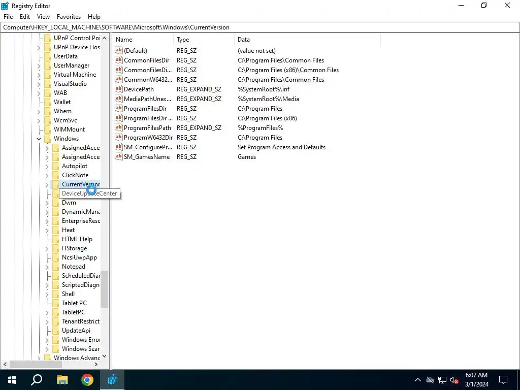This screenshot has width=520, height=390.
Task: Click the string icon beside ProgramW6432Dir
Action: point(119,137)
